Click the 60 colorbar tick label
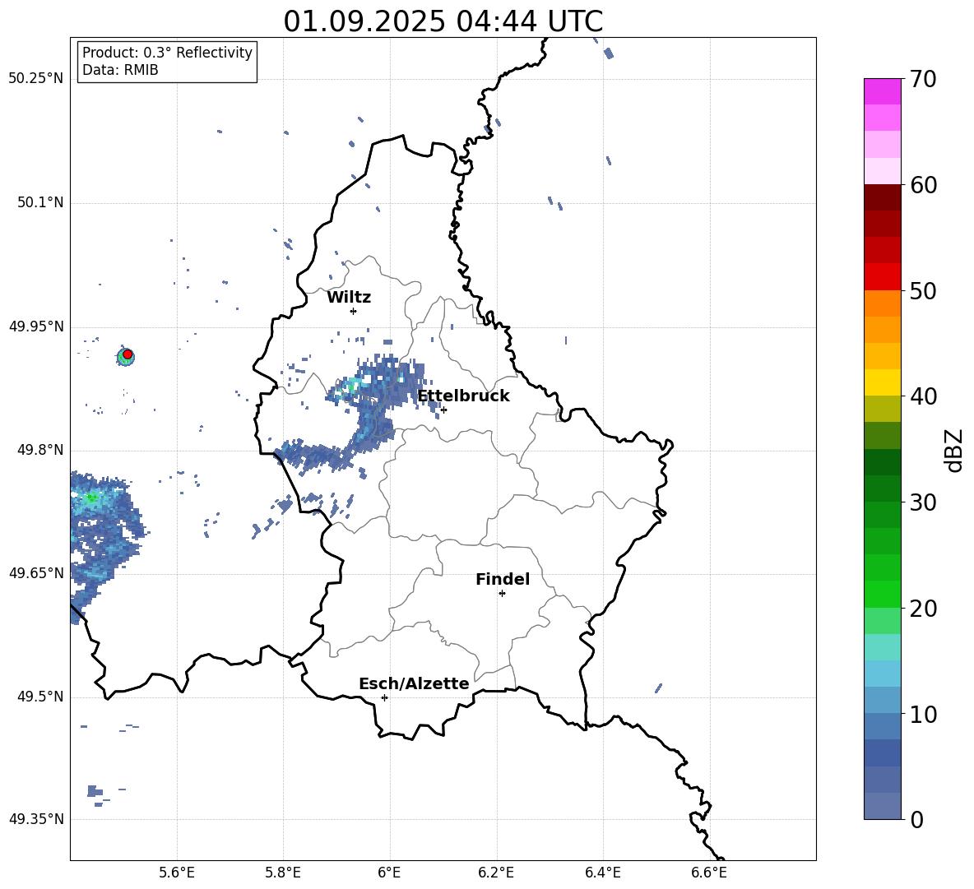The width and height of the screenshot is (974, 889). [923, 185]
